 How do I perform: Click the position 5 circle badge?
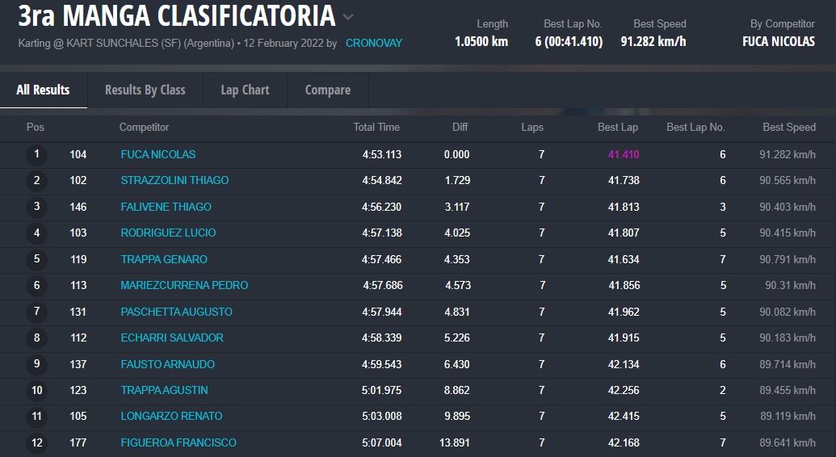point(36,259)
